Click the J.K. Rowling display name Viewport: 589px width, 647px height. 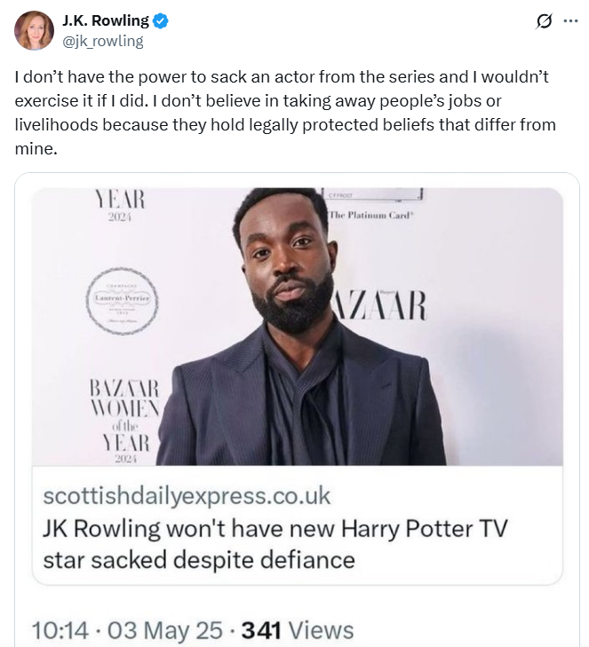coord(107,22)
